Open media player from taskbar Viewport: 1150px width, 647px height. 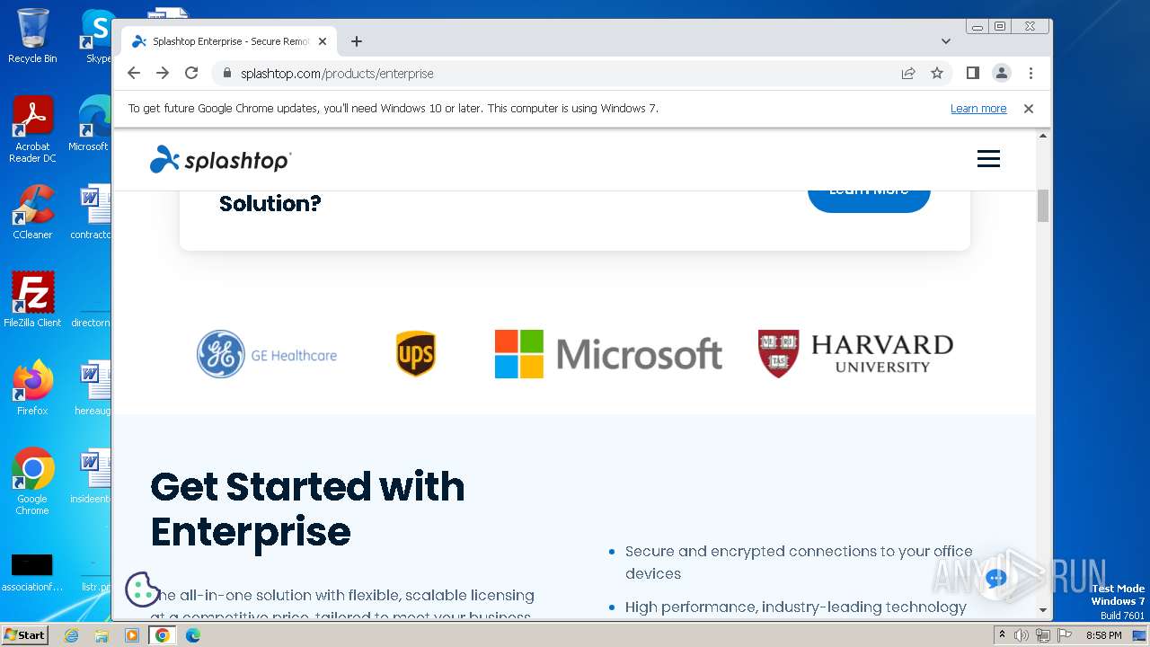coord(132,635)
